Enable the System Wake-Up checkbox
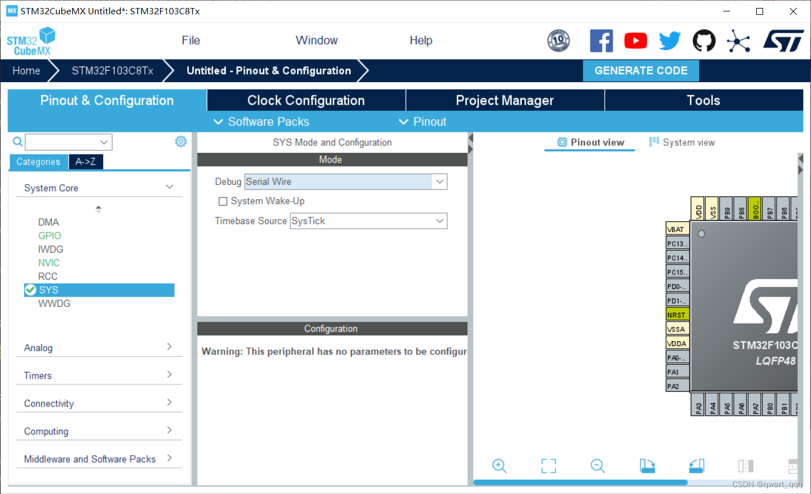The width and height of the screenshot is (811, 494). [223, 201]
